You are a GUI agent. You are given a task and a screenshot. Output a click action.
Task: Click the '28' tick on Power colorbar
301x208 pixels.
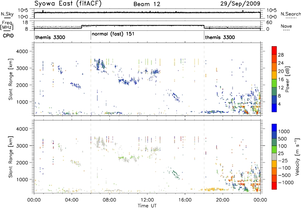tap(281, 55)
